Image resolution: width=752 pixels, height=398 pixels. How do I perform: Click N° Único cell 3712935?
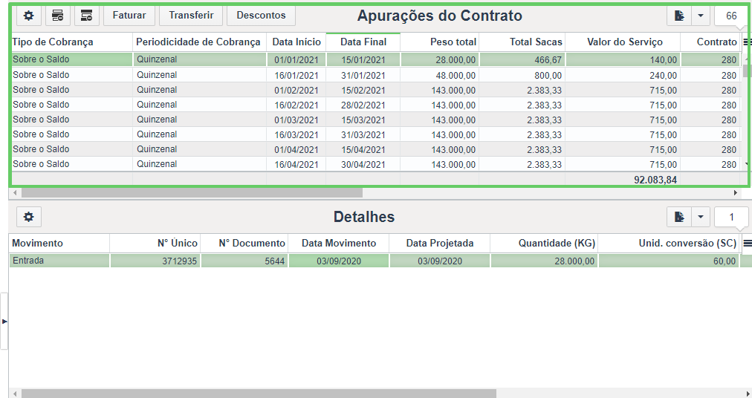click(x=155, y=261)
